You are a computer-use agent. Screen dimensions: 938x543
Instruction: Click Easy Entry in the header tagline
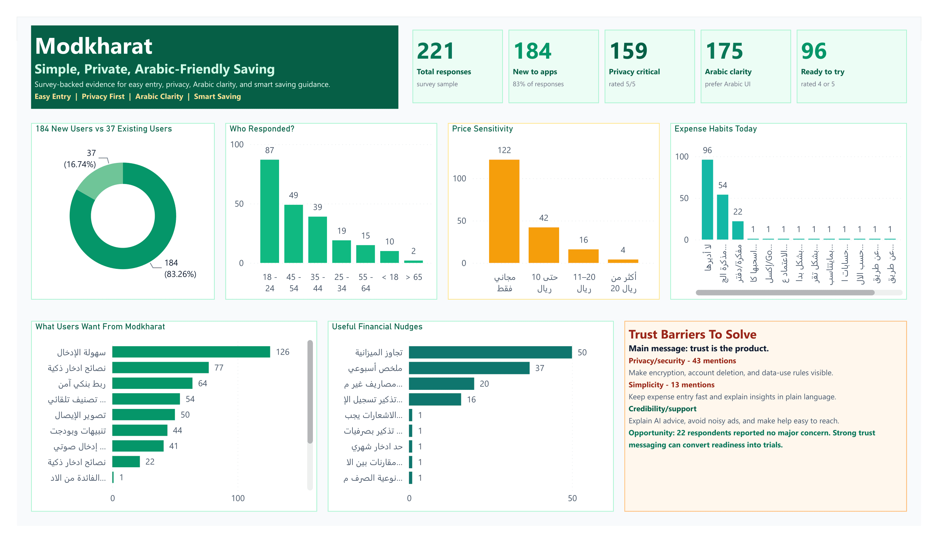pyautogui.click(x=53, y=97)
